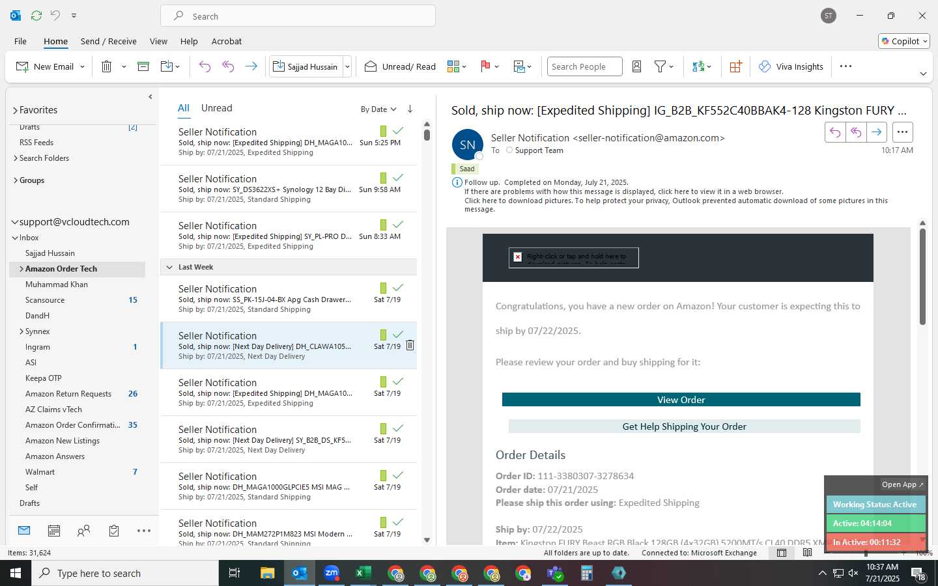Open Viva Insights
This screenshot has width=938, height=586.
(x=791, y=66)
